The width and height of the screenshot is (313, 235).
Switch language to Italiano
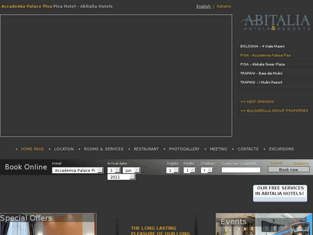[x=224, y=6]
